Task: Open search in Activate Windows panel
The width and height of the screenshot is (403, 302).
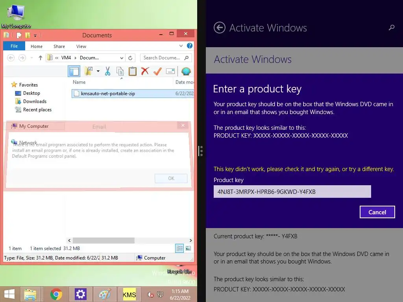Action: (392, 27)
